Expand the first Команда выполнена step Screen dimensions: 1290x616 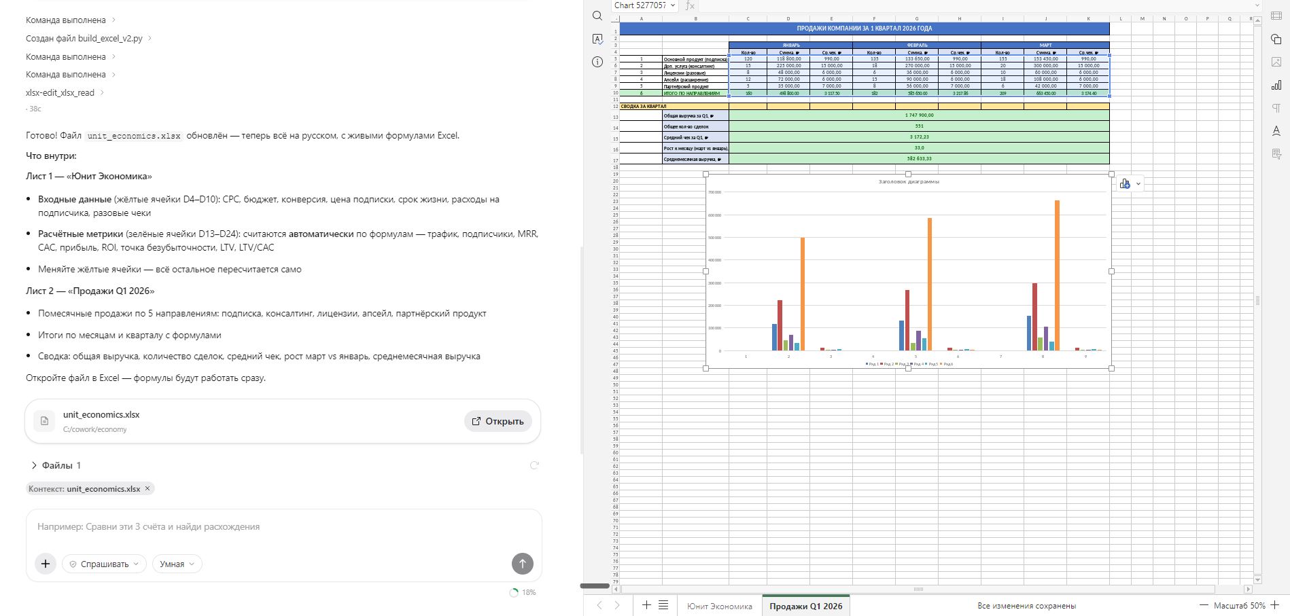pyautogui.click(x=71, y=20)
